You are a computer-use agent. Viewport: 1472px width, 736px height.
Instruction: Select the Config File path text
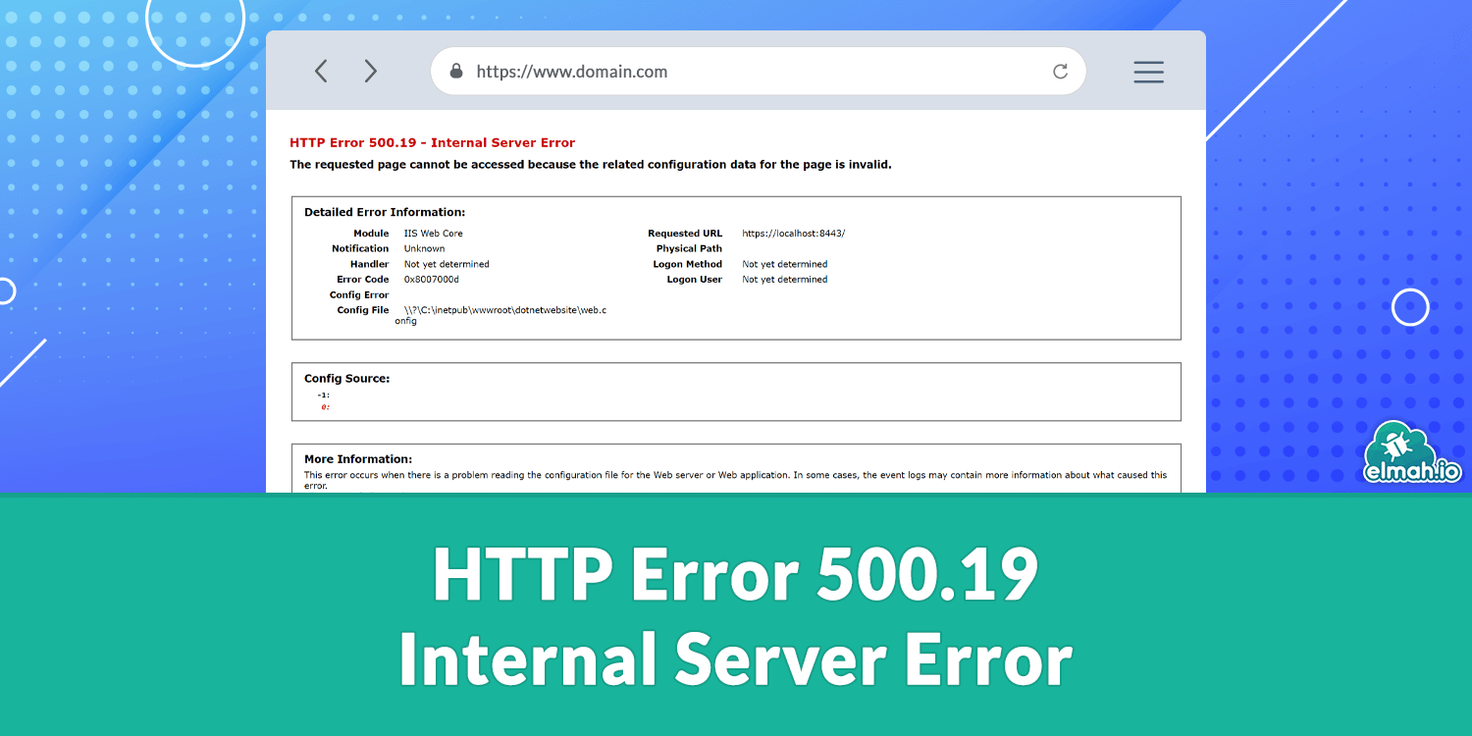501,309
